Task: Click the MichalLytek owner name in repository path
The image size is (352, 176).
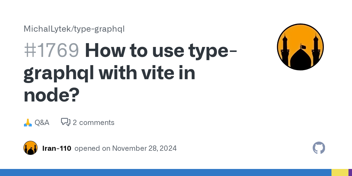Action: (x=48, y=29)
